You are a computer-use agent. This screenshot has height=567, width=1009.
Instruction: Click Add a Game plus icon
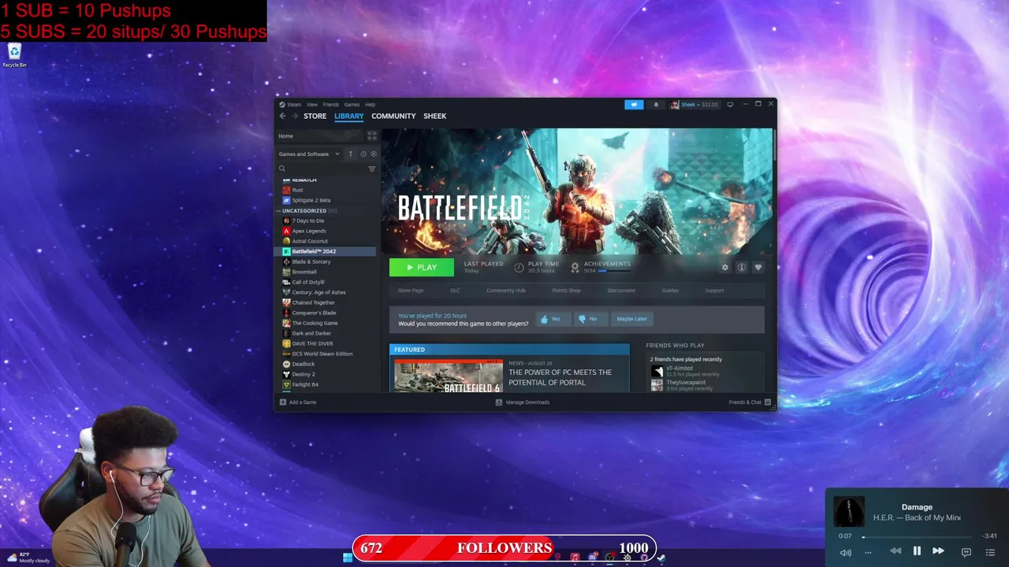(x=283, y=402)
